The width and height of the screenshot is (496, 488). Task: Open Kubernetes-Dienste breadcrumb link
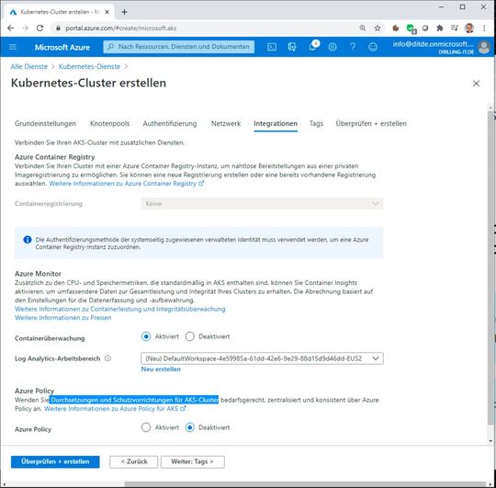click(x=89, y=66)
